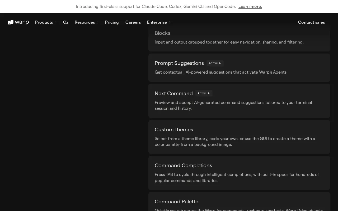This screenshot has width=338, height=211.
Task: Click the Press TAB completions description
Action: (x=237, y=178)
